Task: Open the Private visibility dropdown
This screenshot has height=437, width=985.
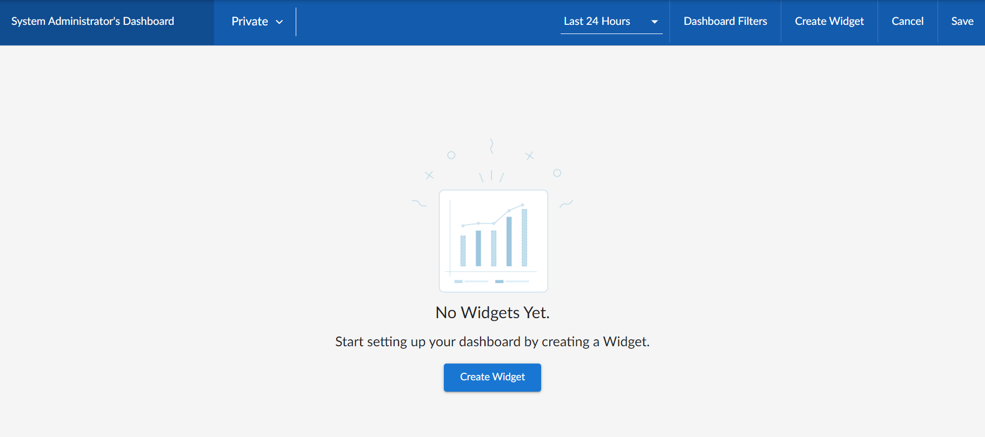Action: click(x=257, y=22)
